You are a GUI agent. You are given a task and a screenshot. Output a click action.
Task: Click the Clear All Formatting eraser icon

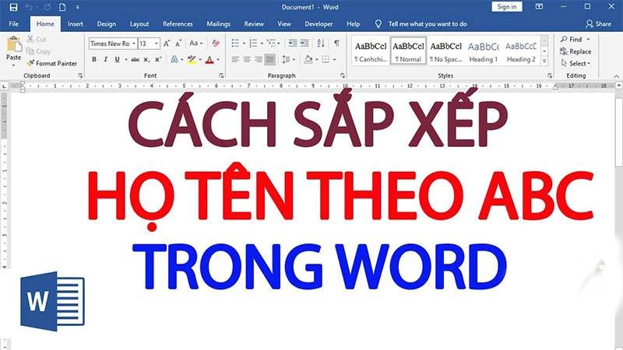(x=214, y=44)
